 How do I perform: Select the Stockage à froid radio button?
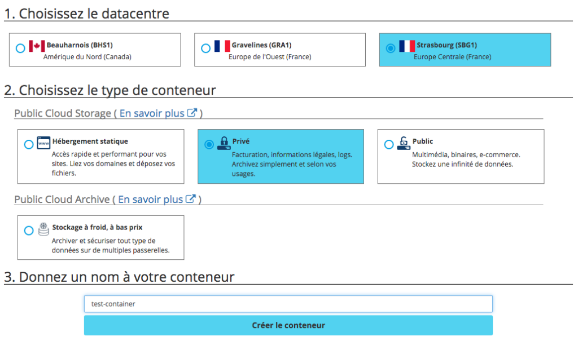28,231
